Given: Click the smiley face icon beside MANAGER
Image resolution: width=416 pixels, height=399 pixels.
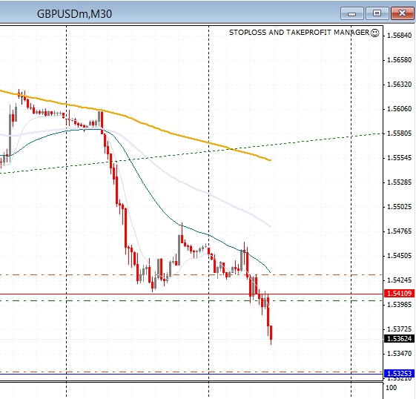Looking at the screenshot, I should [x=374, y=33].
